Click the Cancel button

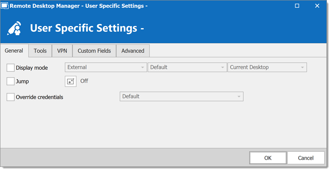click(x=306, y=158)
